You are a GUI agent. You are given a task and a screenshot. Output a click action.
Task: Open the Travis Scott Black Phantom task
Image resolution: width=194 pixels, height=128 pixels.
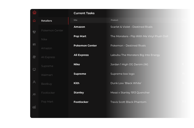128,102
